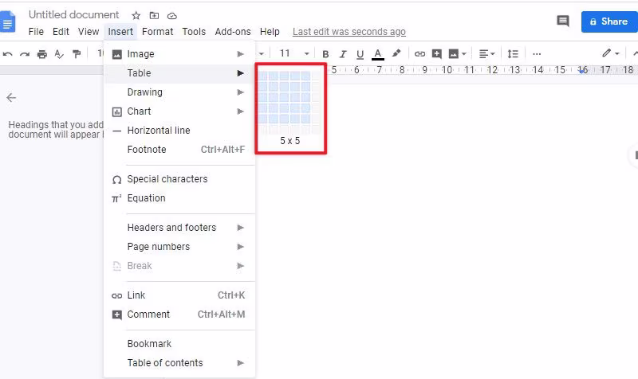
Task: Star the Untitled document
Action: click(136, 16)
